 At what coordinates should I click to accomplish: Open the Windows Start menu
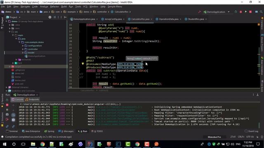[5, 144]
